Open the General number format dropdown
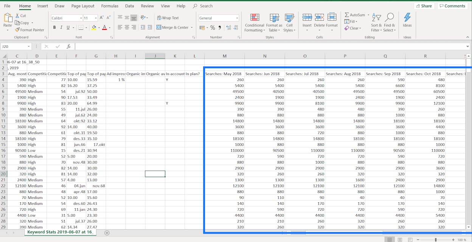Image resolution: width=472 pixels, height=242 pixels. click(x=237, y=18)
